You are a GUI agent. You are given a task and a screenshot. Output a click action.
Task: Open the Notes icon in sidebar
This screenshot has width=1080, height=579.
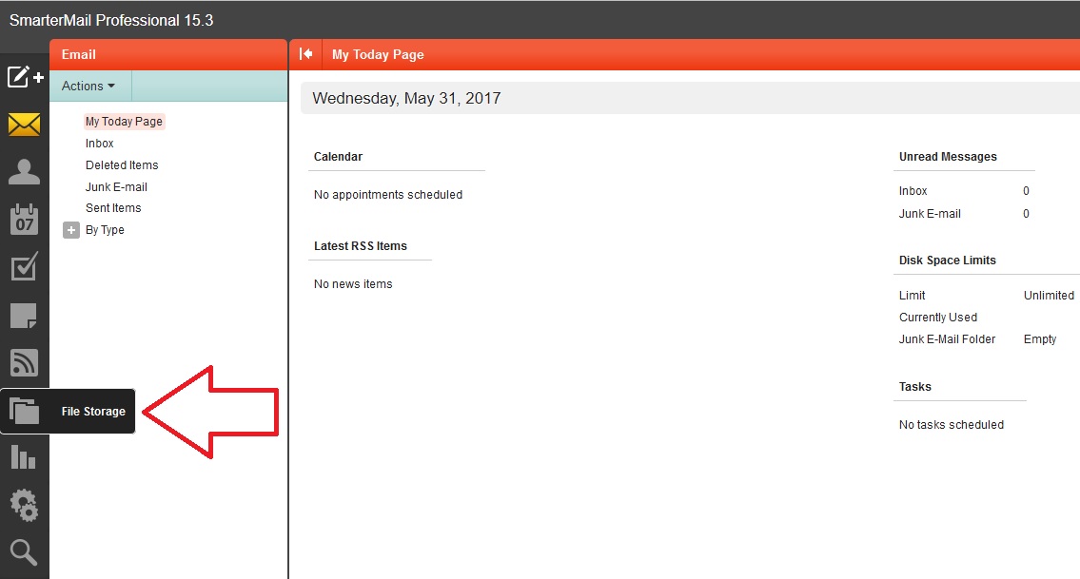(x=25, y=316)
